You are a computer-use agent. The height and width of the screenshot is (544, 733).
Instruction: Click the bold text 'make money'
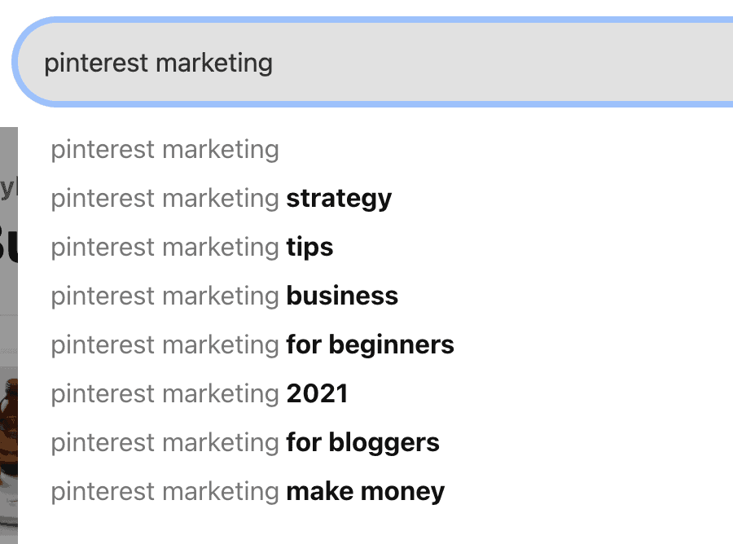point(366,492)
